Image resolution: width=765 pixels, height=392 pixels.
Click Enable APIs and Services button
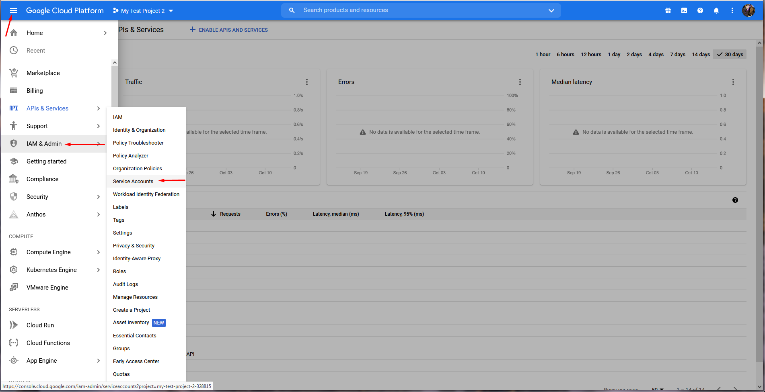click(229, 30)
